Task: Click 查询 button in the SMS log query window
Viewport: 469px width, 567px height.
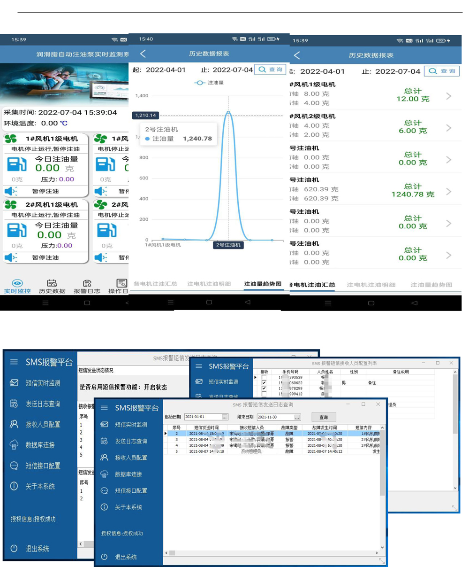Action: 324,417
